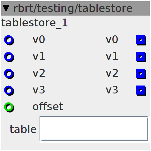Click the table attribute label
Screen dimensions: 151x151
tap(23, 129)
